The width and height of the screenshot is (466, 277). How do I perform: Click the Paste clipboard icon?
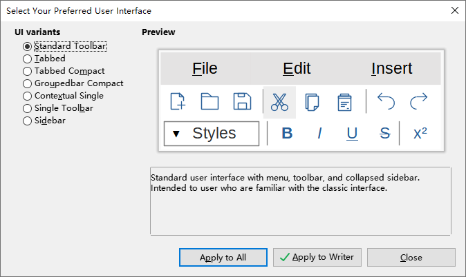[x=344, y=102]
